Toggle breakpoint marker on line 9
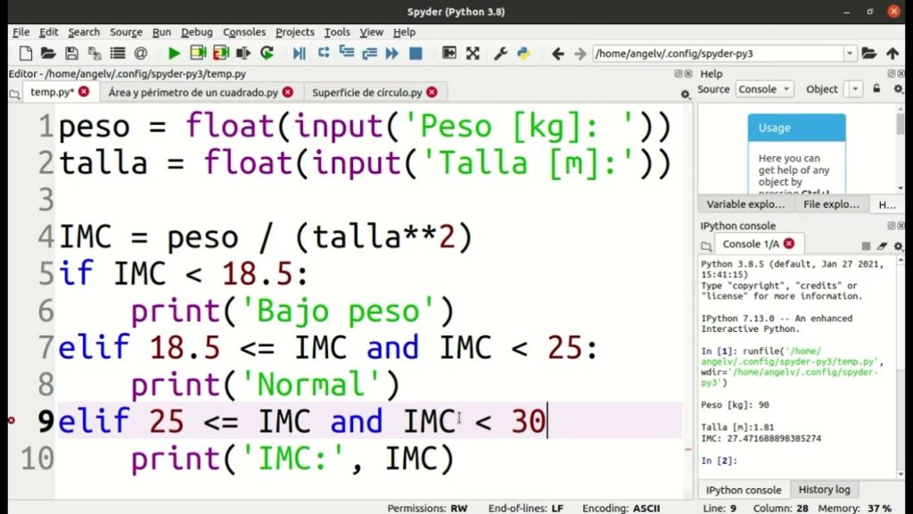Viewport: 913px width, 514px height. coord(12,420)
